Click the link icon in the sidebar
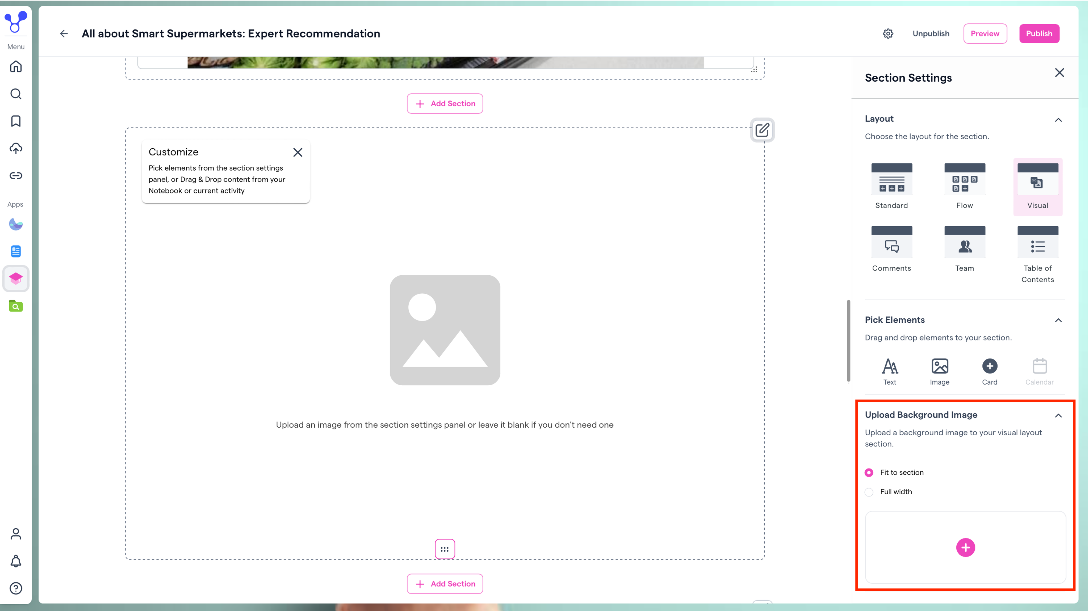 (x=16, y=176)
